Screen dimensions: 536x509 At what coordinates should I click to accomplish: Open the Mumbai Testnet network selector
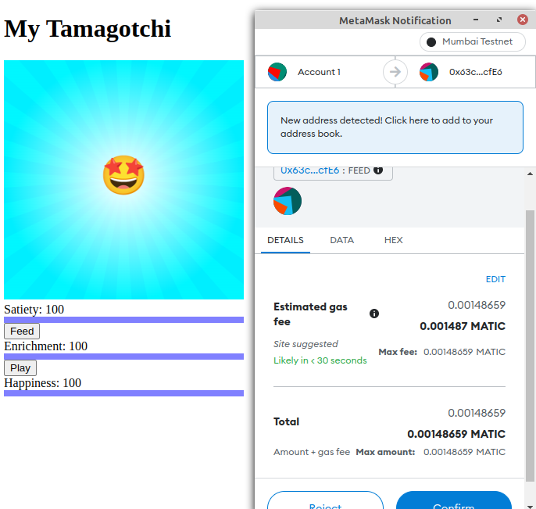[473, 41]
